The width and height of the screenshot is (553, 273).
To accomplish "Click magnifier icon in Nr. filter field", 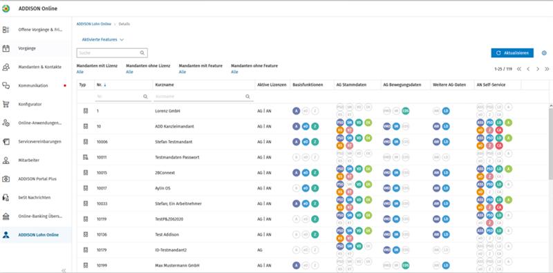I will (145, 97).
